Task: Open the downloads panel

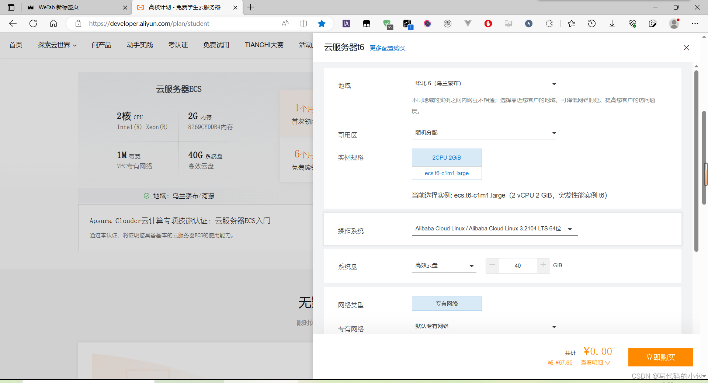Action: [x=612, y=24]
